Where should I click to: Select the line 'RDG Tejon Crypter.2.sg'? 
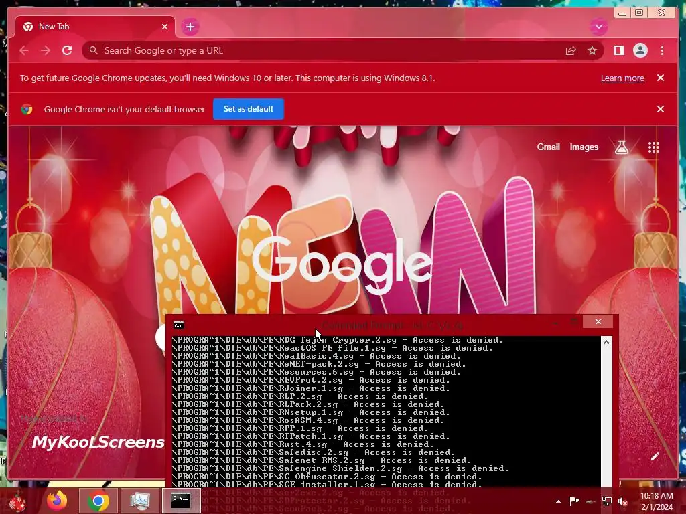pos(338,340)
